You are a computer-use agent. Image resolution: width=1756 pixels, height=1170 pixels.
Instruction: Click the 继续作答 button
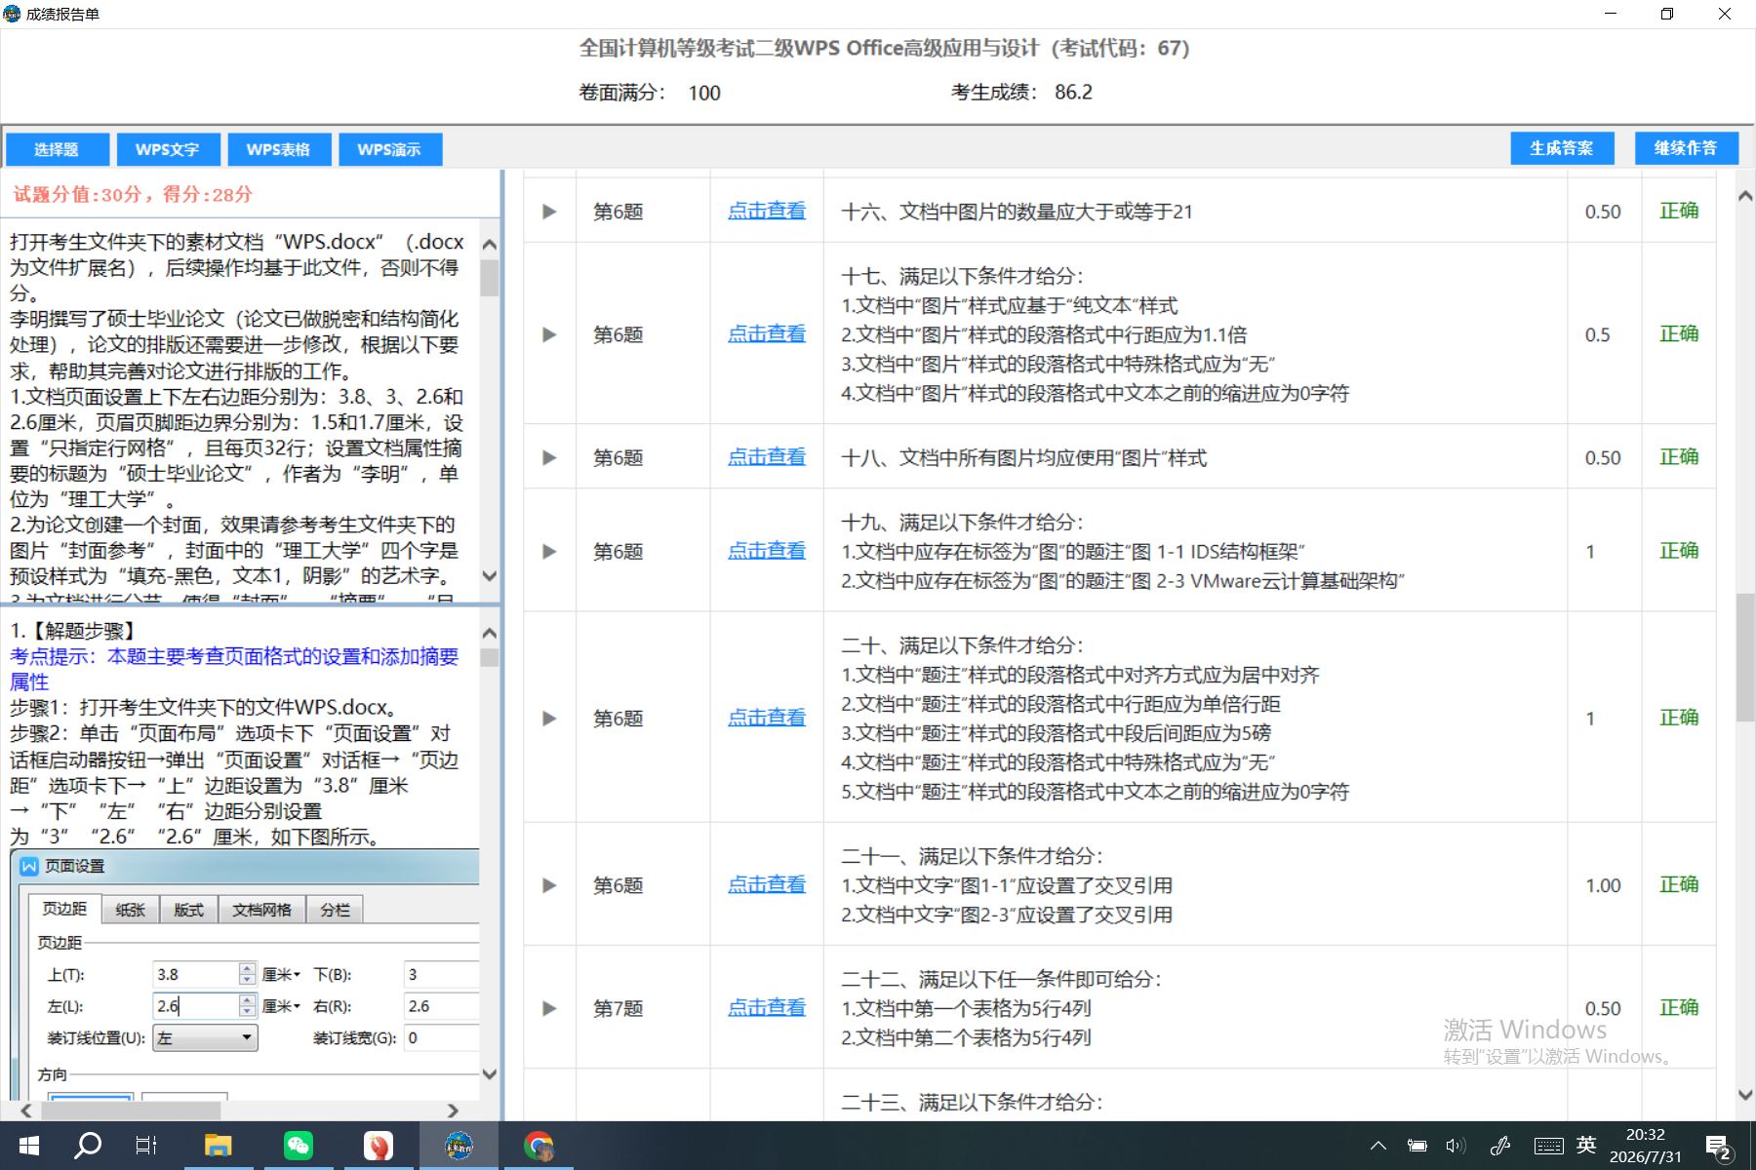[x=1687, y=148]
